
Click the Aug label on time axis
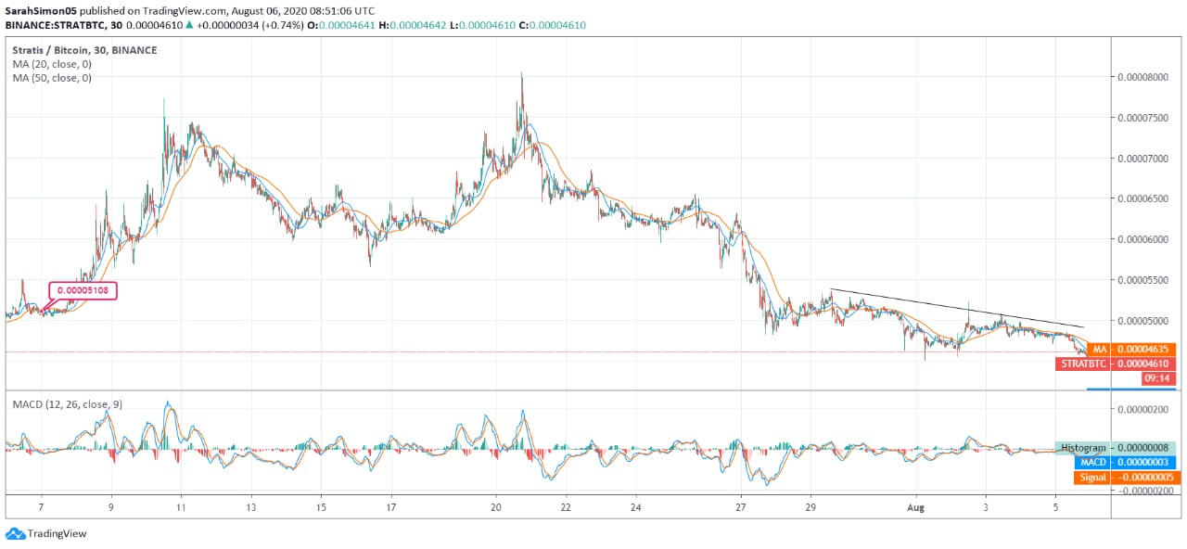click(916, 508)
